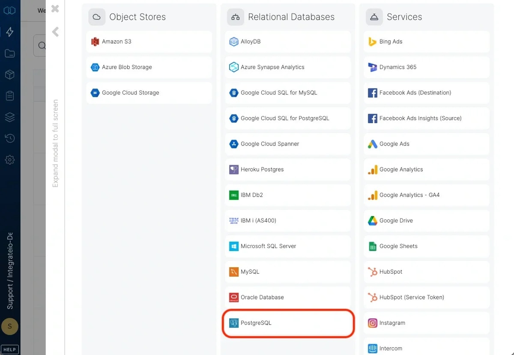Select the stacked layers icon in the sidebar
Viewport: 514px width, 355px height.
(9, 117)
